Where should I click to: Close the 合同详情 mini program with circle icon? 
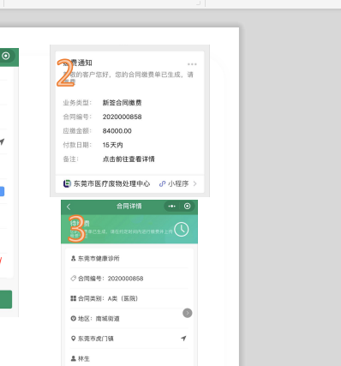187,206
